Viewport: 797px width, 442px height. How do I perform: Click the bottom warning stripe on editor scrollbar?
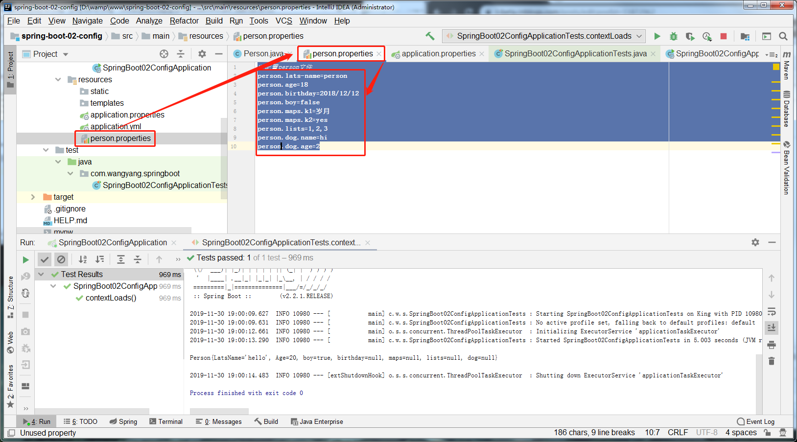[x=776, y=152]
